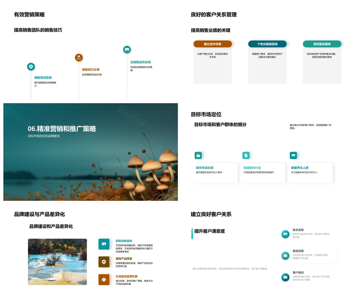
Task: Select the teal square icon beside 研发创新品种
Action: click(104, 244)
